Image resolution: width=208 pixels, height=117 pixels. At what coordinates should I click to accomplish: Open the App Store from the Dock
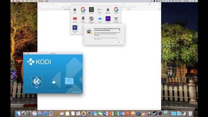40,113
